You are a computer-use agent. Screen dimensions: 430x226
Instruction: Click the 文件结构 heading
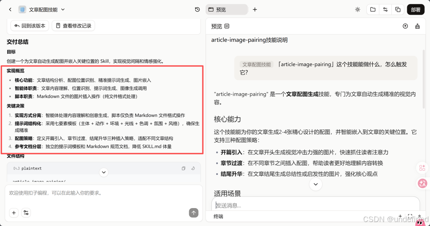(x=16, y=156)
